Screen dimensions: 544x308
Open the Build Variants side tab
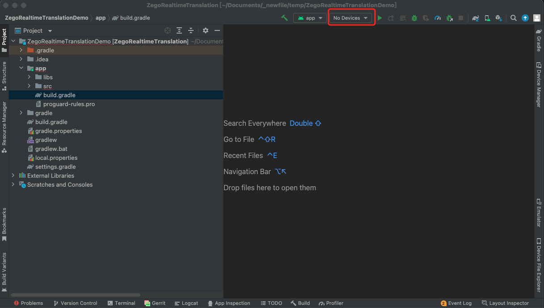tap(4, 273)
